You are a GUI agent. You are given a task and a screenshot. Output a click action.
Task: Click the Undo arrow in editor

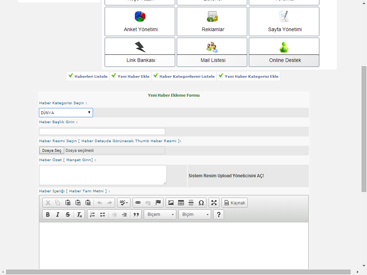click(100, 203)
